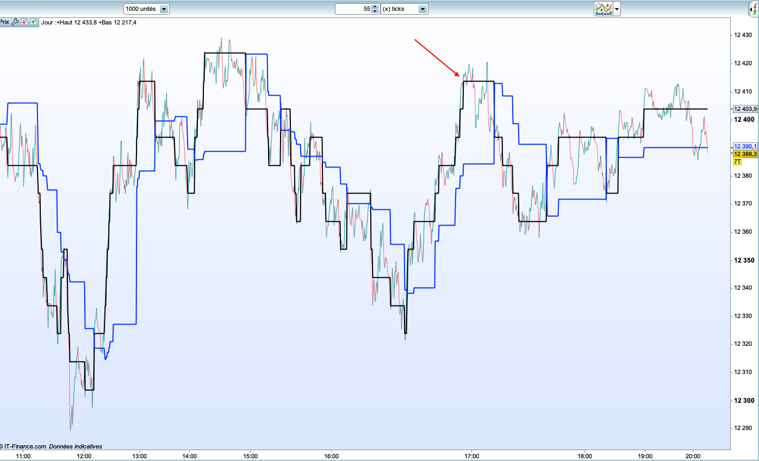Click the red down arrow icon beside Prix
759x461 pixels.
[24, 22]
